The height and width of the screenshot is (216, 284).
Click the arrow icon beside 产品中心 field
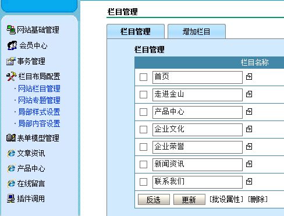(x=249, y=112)
